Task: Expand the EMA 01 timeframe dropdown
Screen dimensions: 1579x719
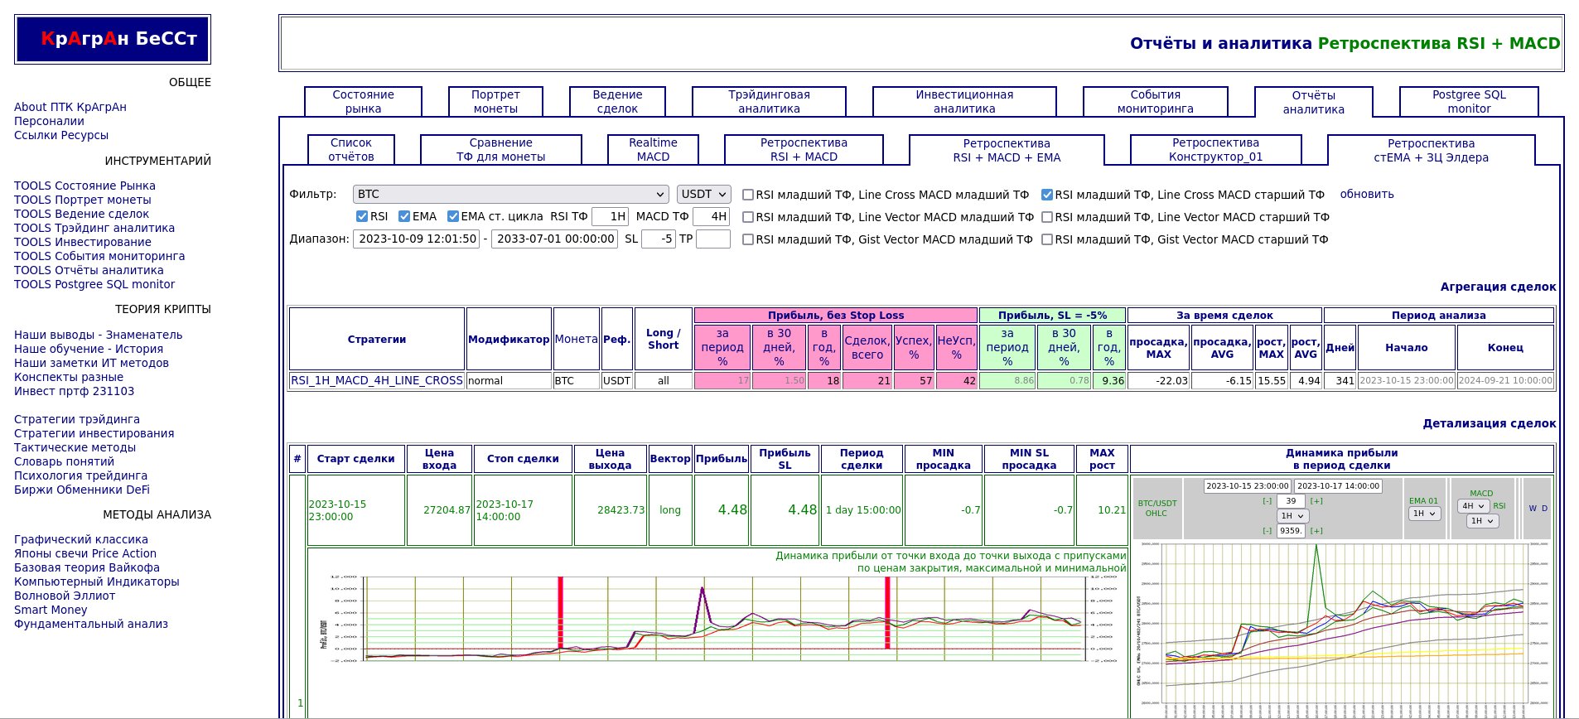Action: pos(1424,514)
